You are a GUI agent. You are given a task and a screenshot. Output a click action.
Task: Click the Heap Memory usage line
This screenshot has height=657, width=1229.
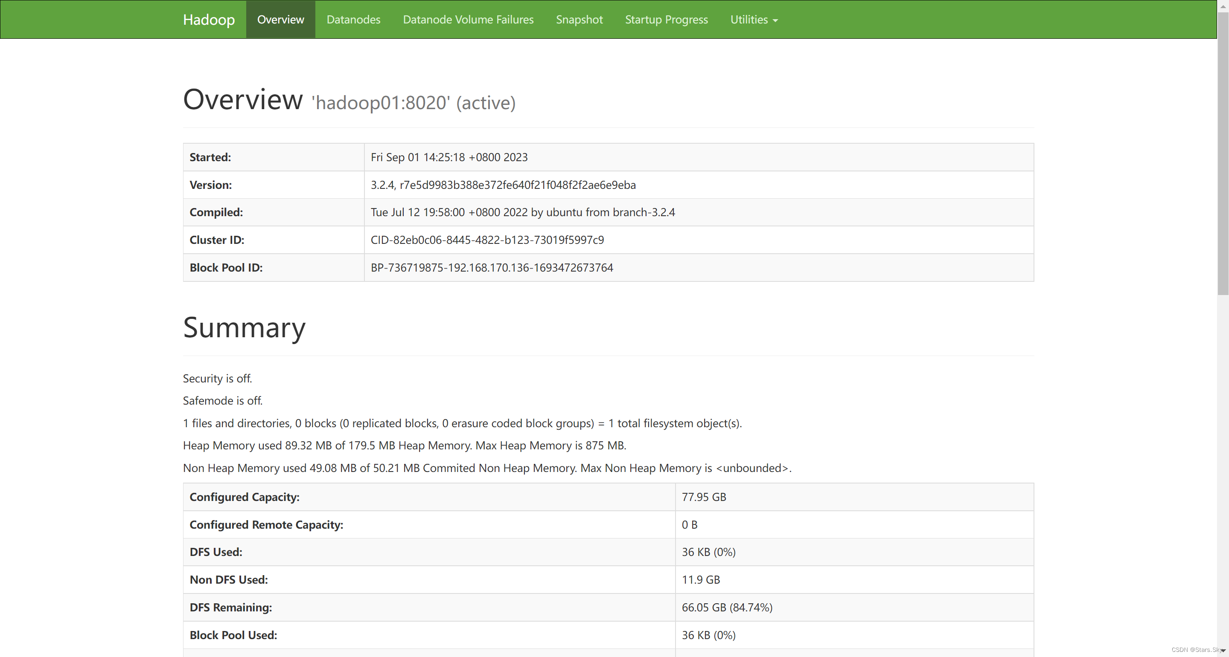404,445
